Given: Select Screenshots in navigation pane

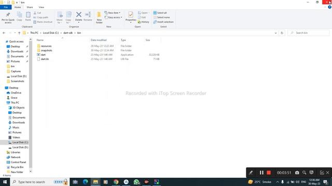Looking at the screenshot, I should click(x=17, y=81).
